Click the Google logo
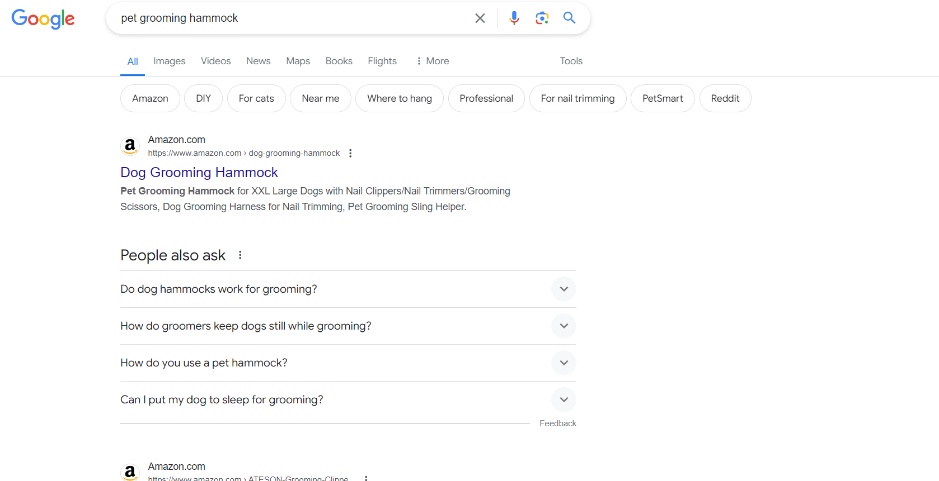Image resolution: width=939 pixels, height=481 pixels. (x=43, y=18)
